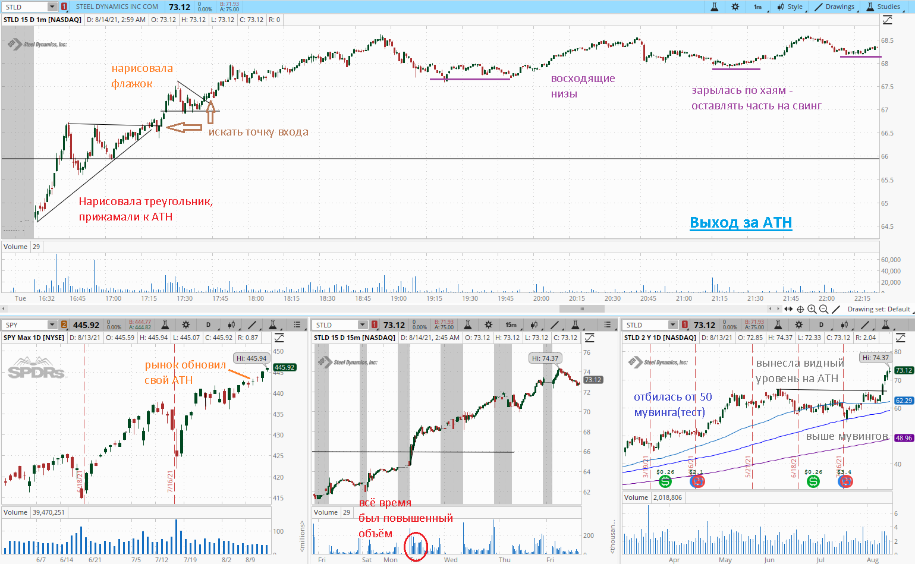Open flask icon in SPY panel toolbar
915x564 pixels.
pyautogui.click(x=165, y=324)
